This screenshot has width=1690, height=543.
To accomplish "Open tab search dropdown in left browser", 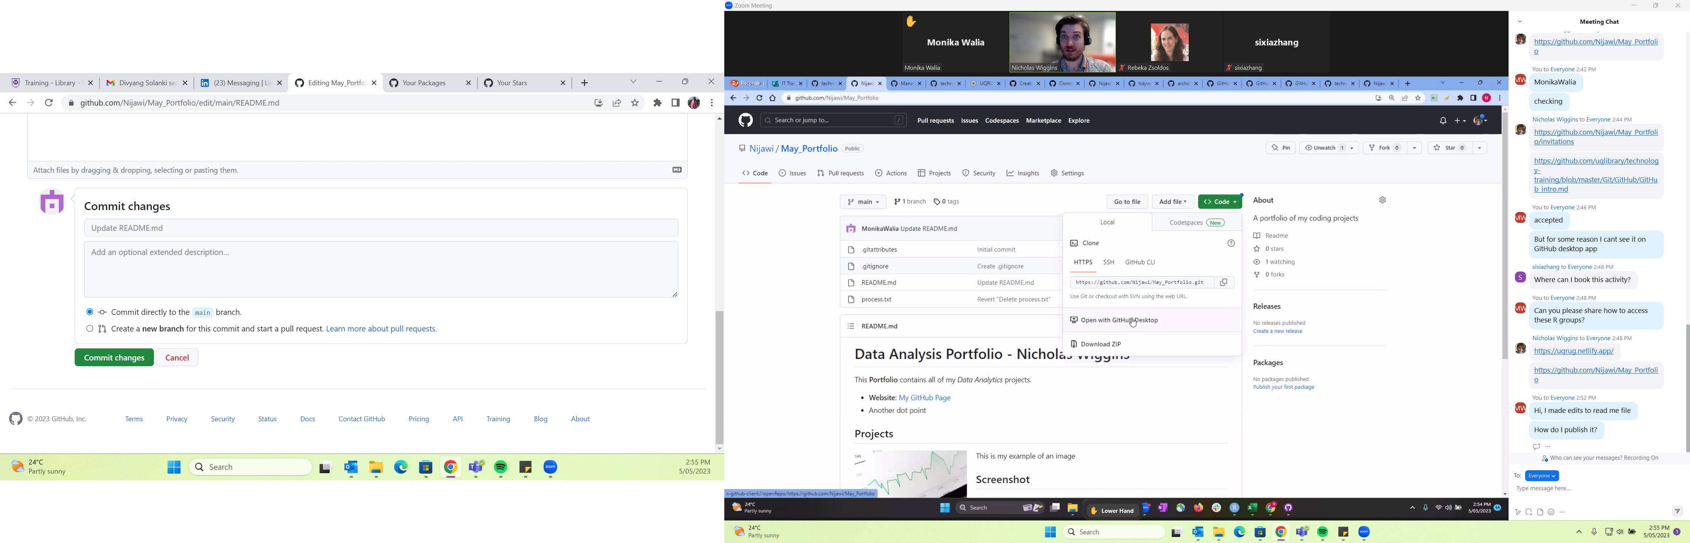I will point(633,82).
